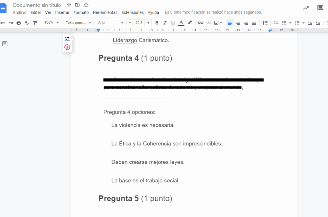Click the document title 'Documento sin título'

37,5
